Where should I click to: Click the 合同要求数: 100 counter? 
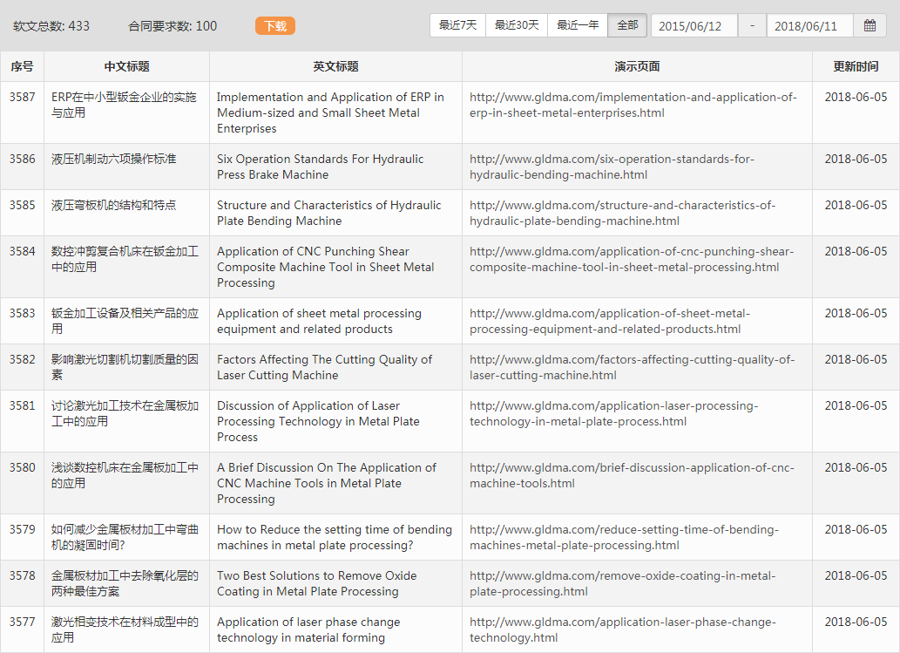click(173, 26)
